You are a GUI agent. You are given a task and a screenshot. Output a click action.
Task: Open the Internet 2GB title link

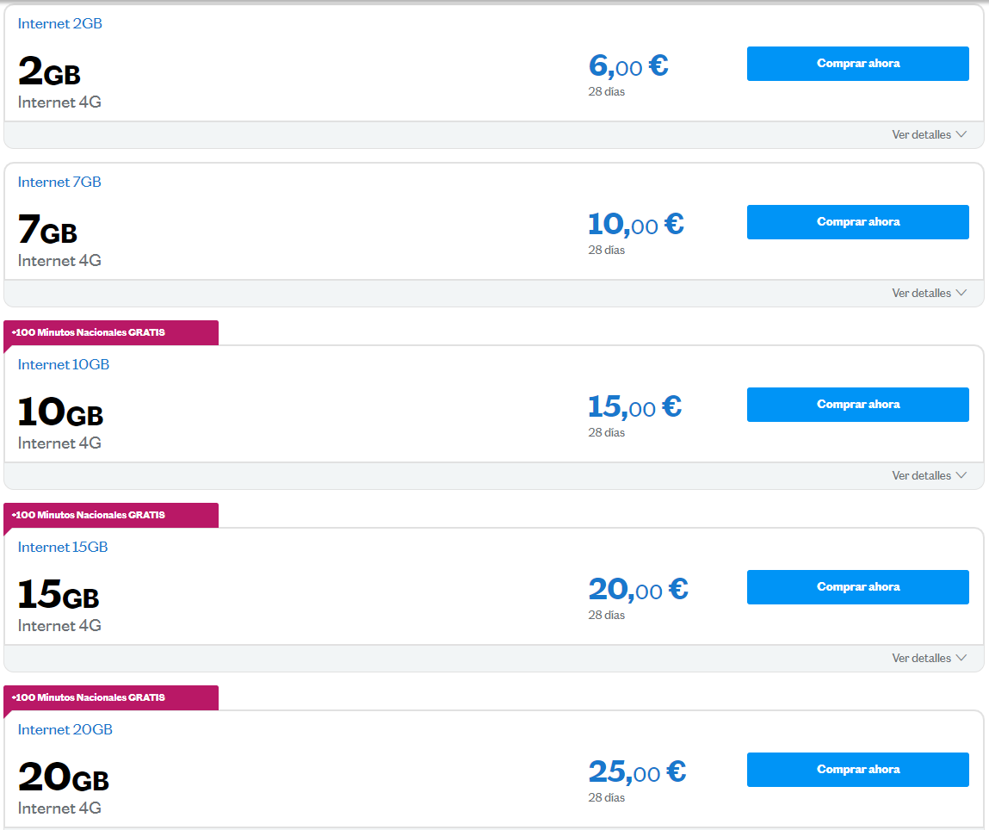pyautogui.click(x=60, y=24)
